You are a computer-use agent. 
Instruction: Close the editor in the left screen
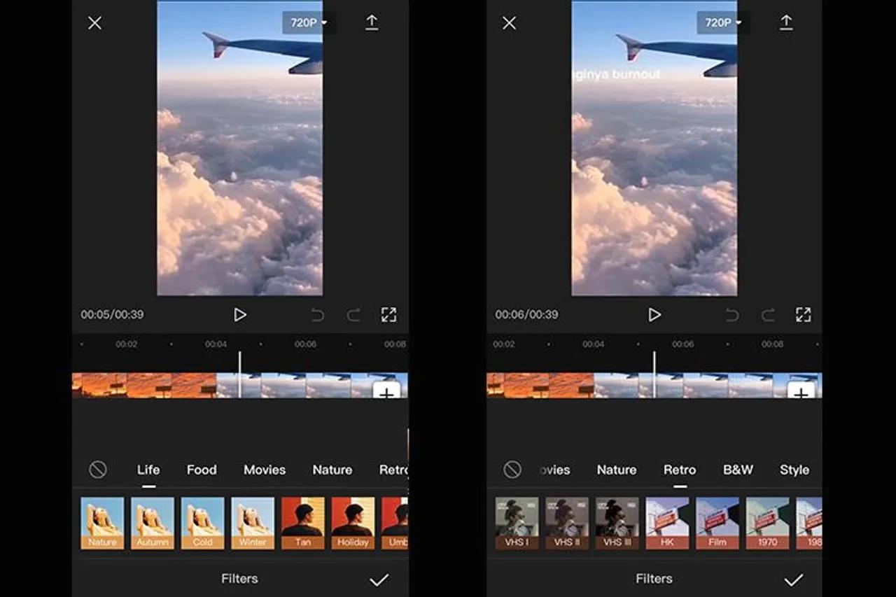pos(95,23)
